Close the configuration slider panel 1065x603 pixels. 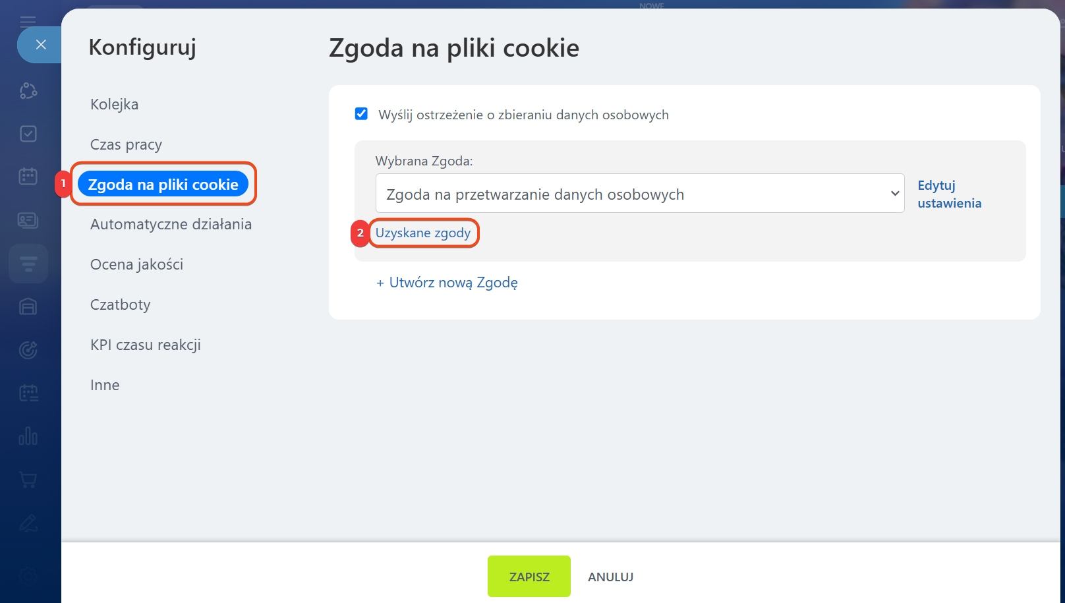pyautogui.click(x=40, y=45)
